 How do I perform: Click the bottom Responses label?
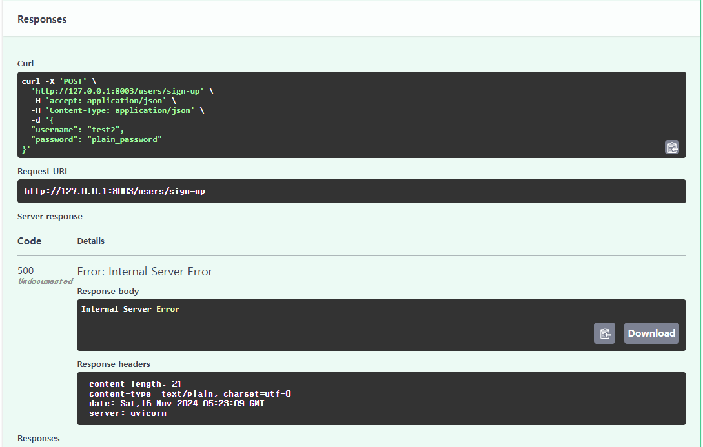tap(39, 439)
